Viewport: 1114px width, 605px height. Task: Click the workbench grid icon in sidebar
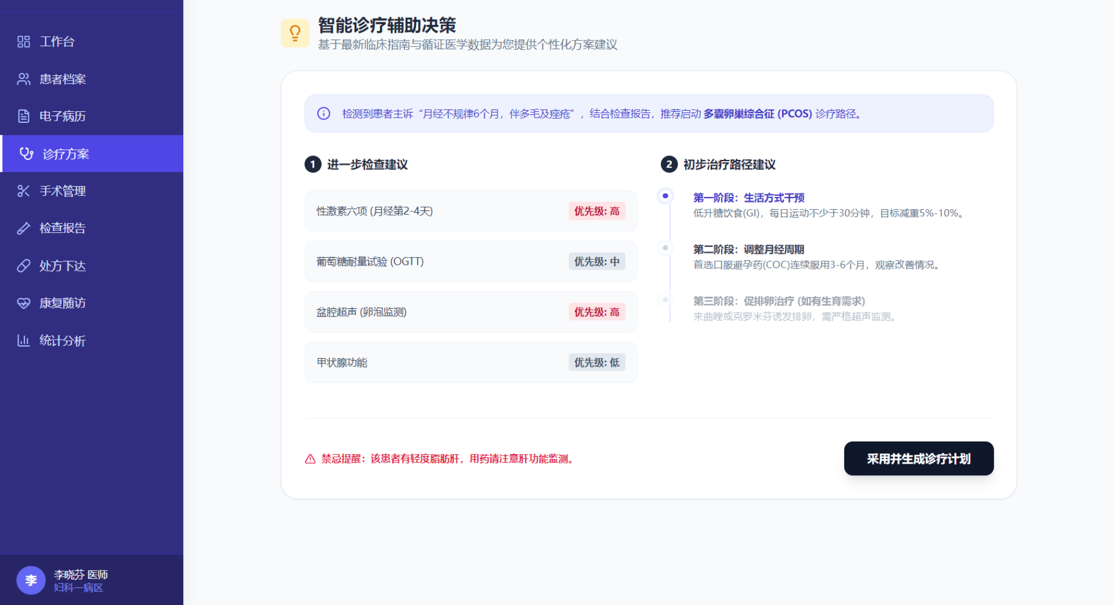click(x=23, y=42)
